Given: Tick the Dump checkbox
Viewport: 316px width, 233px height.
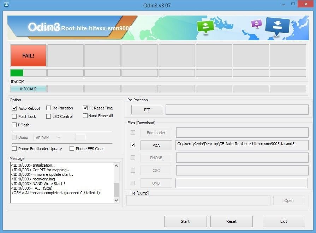Looking at the screenshot, I should click(x=14, y=137).
